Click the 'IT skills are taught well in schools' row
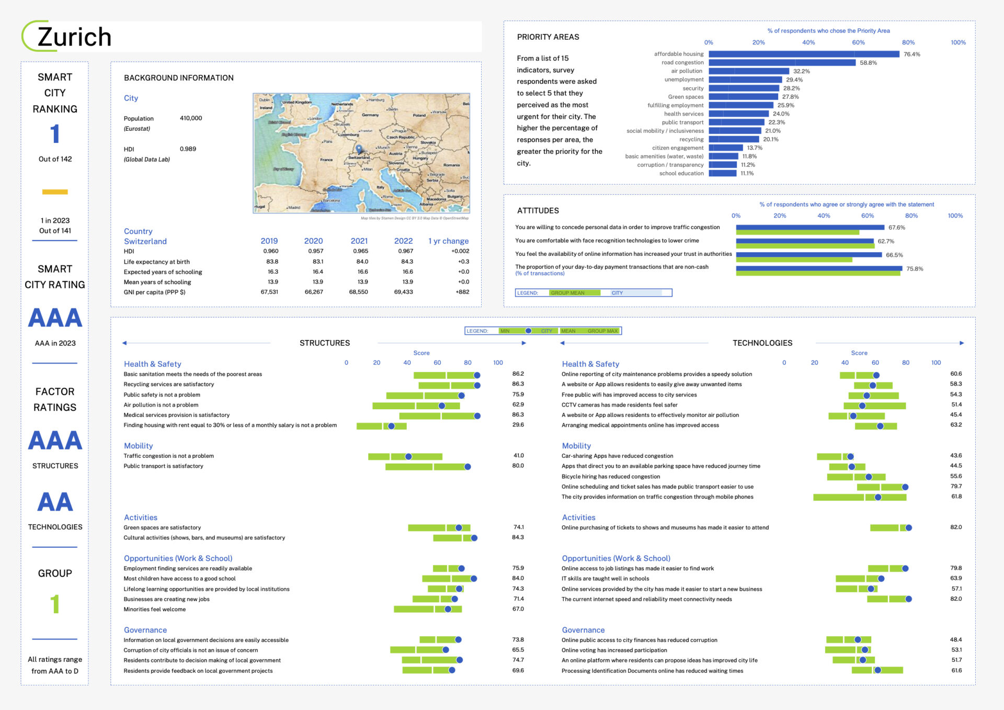1004x710 pixels. pos(762,579)
